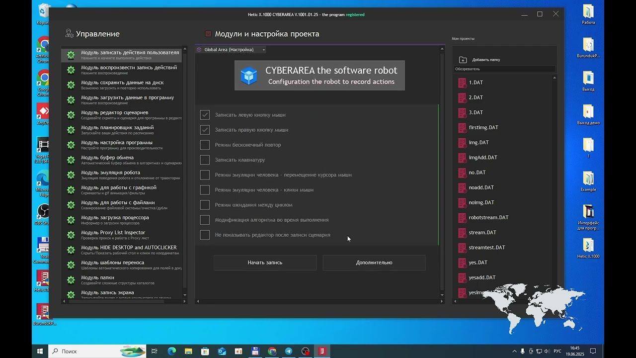636x358 pixels.
Task: Tick the Записать клавиатуру checkbox
Action: pos(205,160)
